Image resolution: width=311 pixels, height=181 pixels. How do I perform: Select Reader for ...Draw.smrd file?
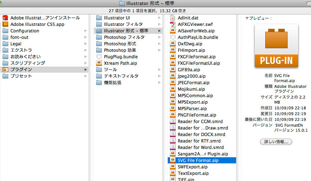click(202, 128)
